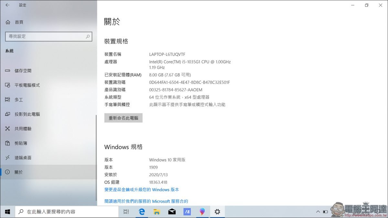
Task: Open the colorful balloon app on taskbar
Action: click(x=202, y=212)
